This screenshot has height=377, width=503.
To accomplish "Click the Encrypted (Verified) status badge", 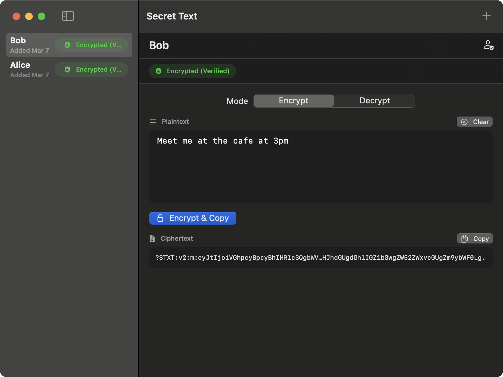I will tap(192, 71).
